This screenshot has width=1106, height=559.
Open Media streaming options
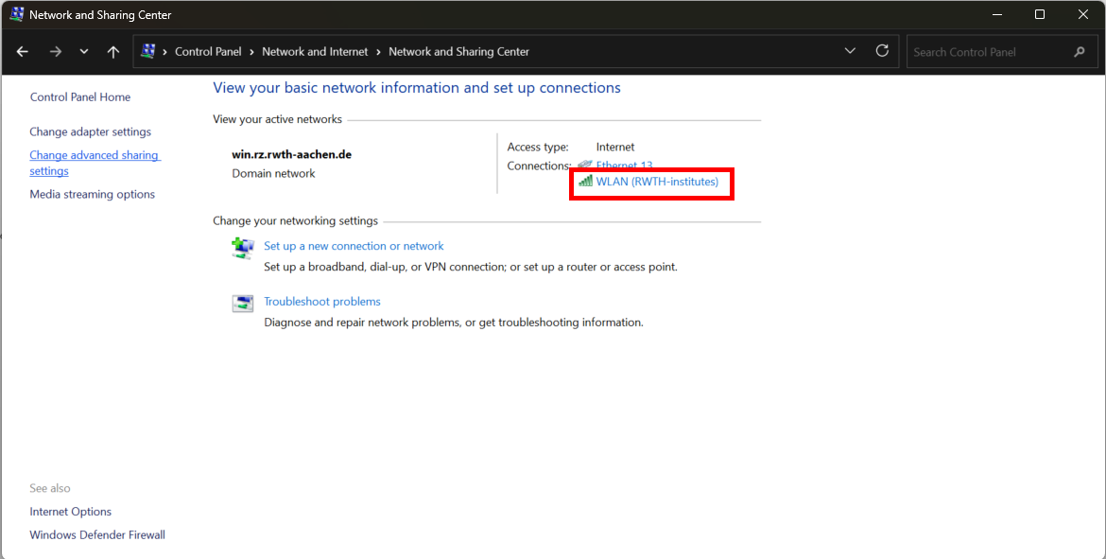[92, 194]
